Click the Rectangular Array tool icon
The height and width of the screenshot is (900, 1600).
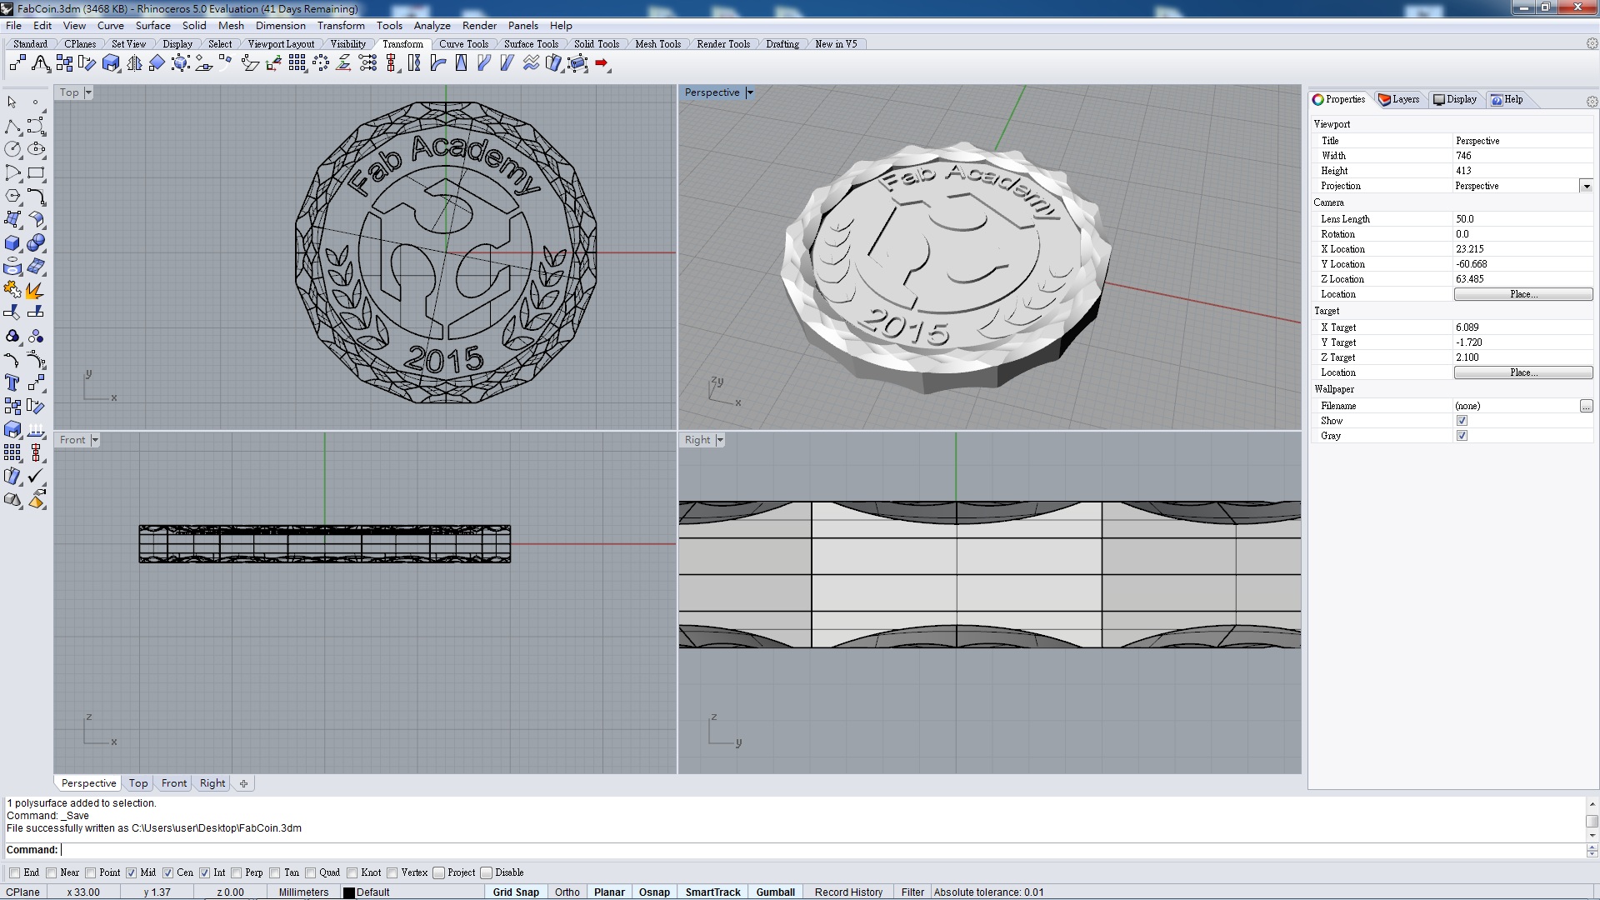297,63
